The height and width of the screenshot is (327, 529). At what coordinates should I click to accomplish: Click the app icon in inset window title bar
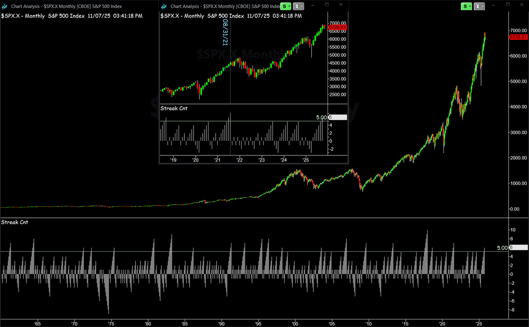pyautogui.click(x=164, y=7)
